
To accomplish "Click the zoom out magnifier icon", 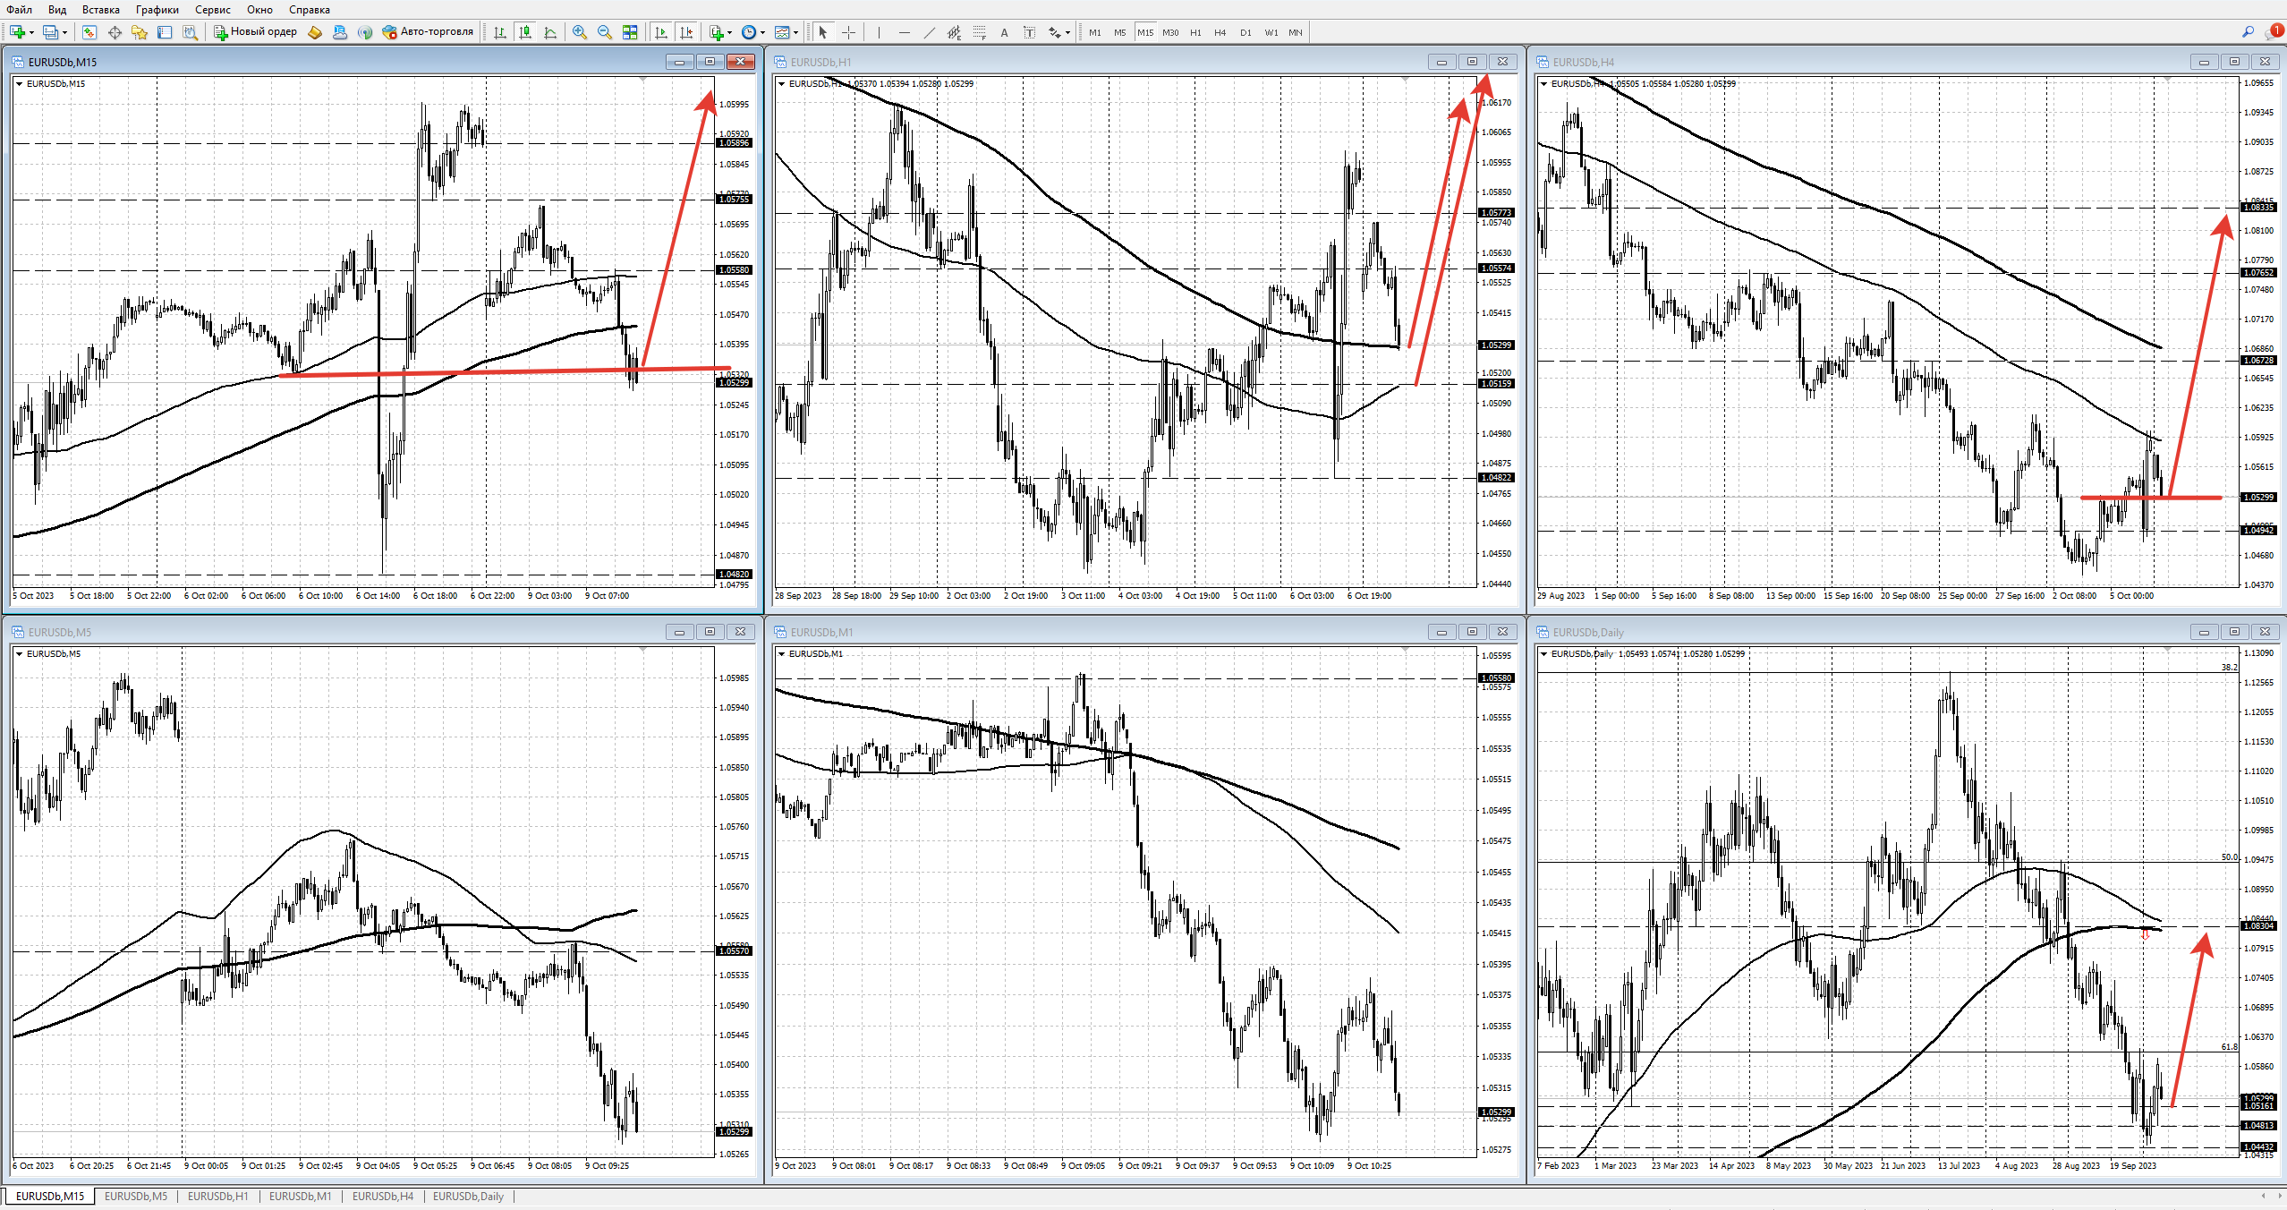I will tap(605, 32).
